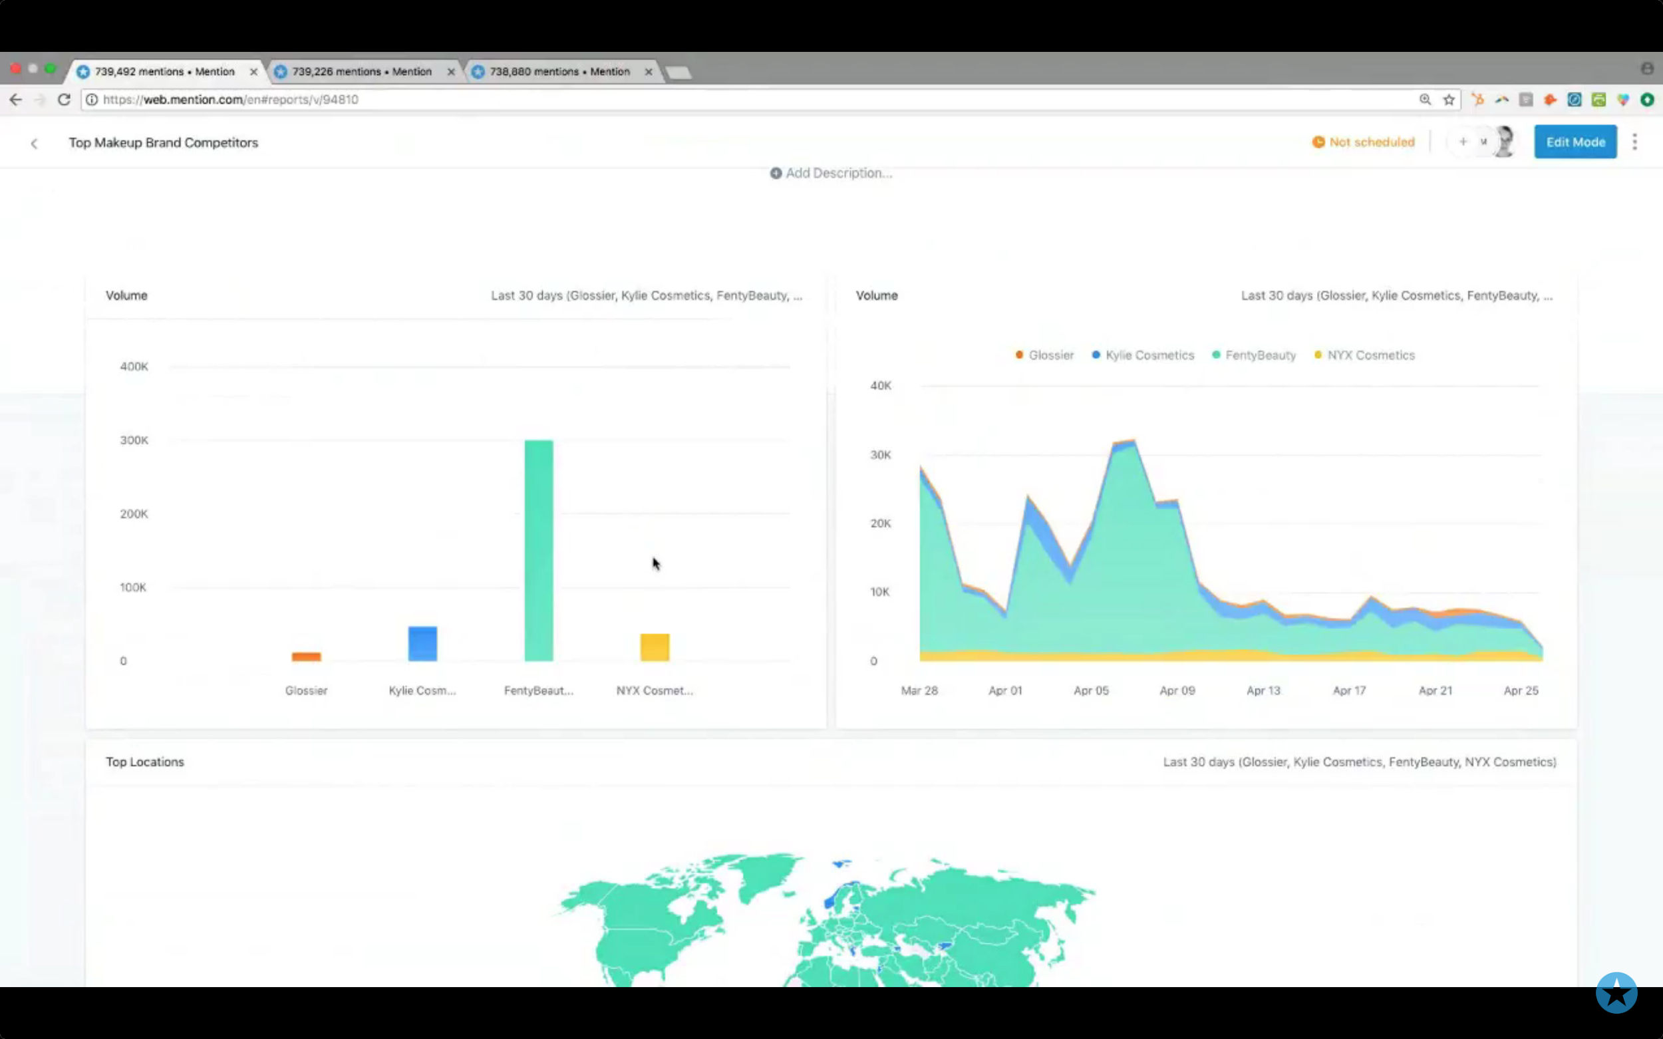Toggle Kylie Cosmetics series in the legend

tap(1143, 355)
